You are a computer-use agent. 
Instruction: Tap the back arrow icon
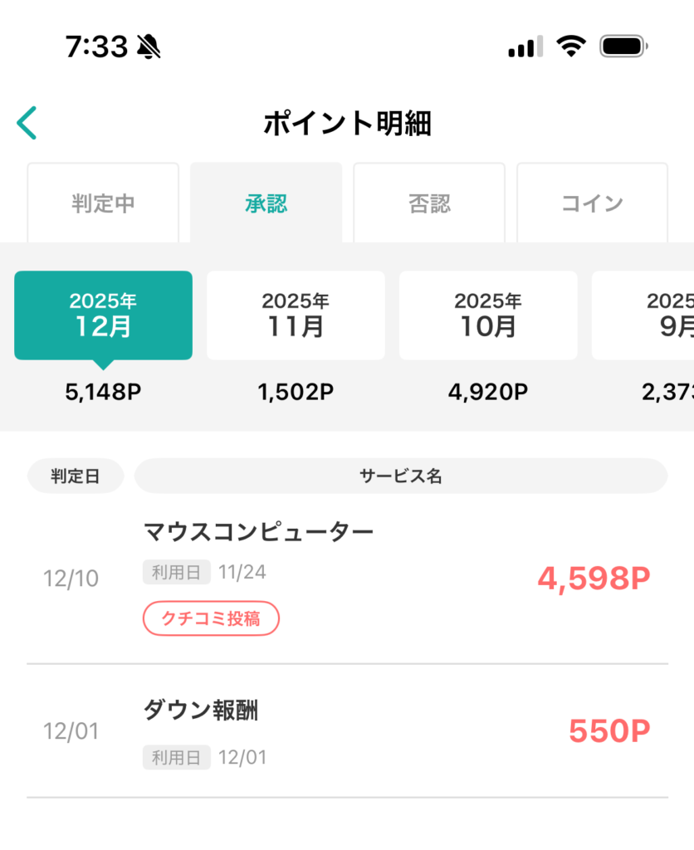click(27, 123)
